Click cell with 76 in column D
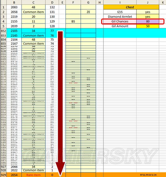 pyautogui.click(x=52, y=35)
